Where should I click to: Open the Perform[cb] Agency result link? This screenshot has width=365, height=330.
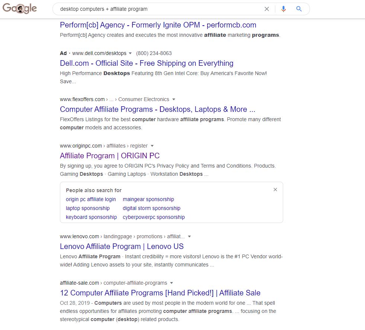point(158,25)
